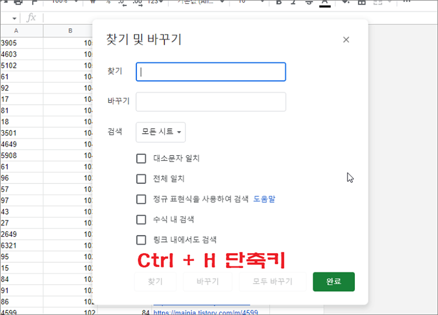
Task: Click the 찾기 button at dialog bottom
Action: point(155,282)
